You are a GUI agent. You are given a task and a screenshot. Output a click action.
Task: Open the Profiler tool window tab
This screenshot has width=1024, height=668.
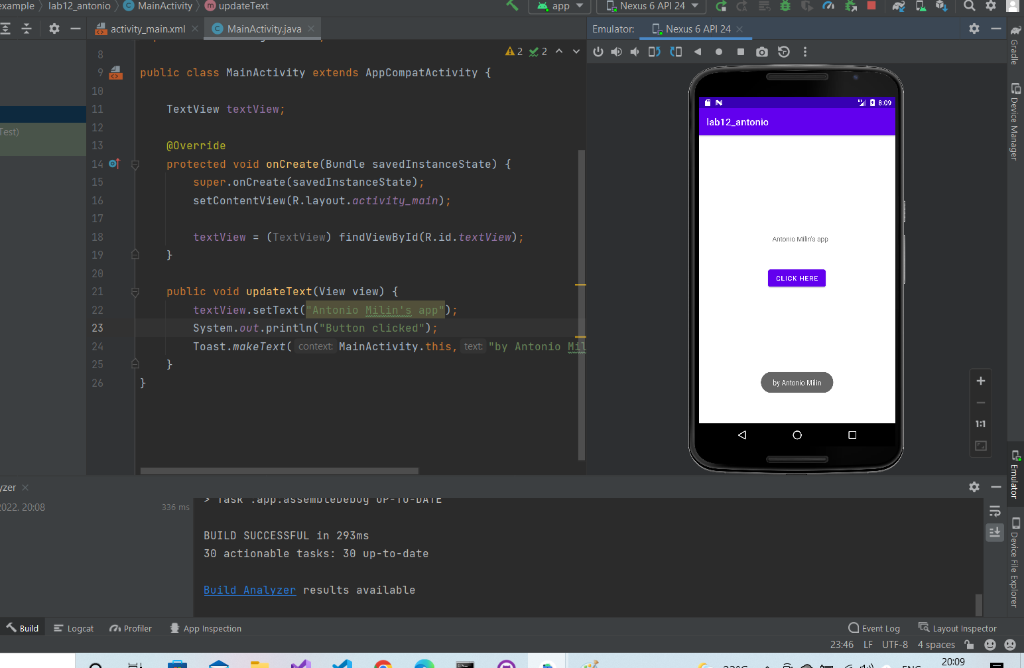pyautogui.click(x=131, y=628)
